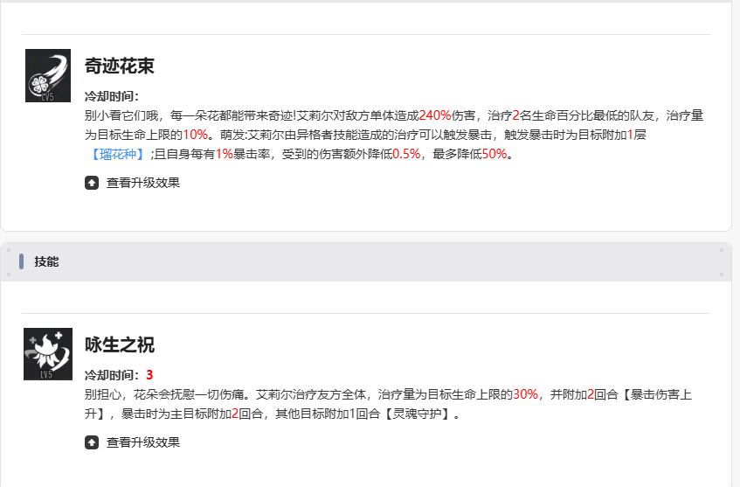Expand 查看升级效果 under 奇迹花束
The height and width of the screenshot is (487, 740).
click(x=143, y=183)
